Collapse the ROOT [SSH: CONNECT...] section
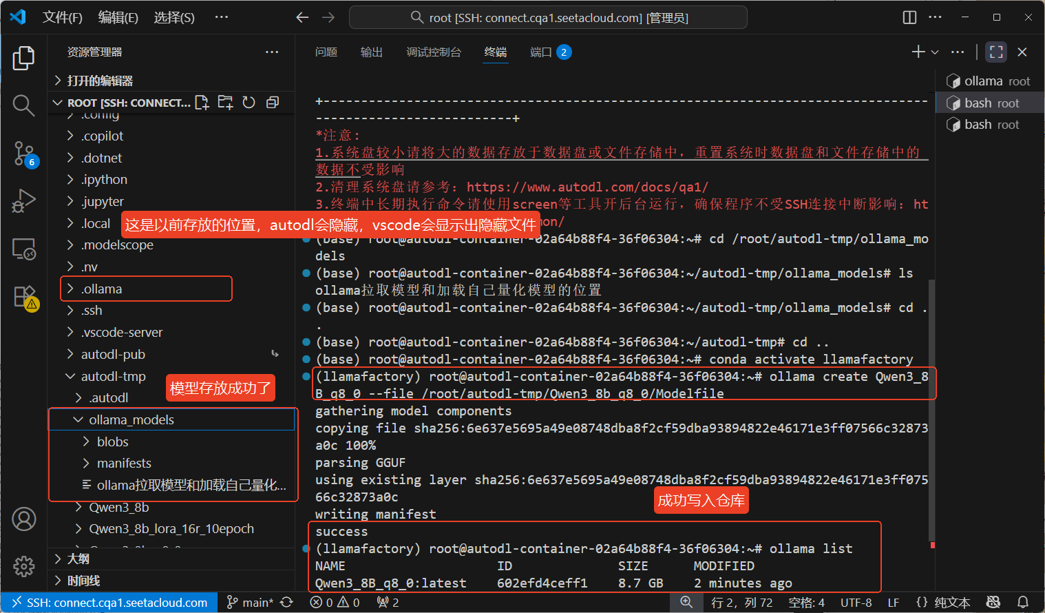 [x=59, y=103]
